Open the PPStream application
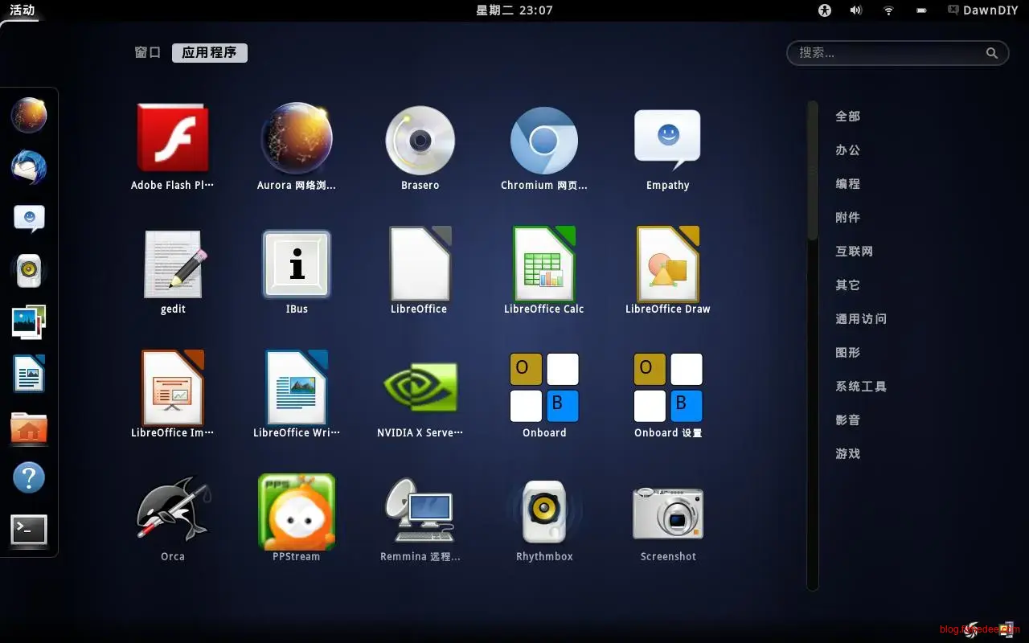This screenshot has height=643, width=1029. [296, 511]
